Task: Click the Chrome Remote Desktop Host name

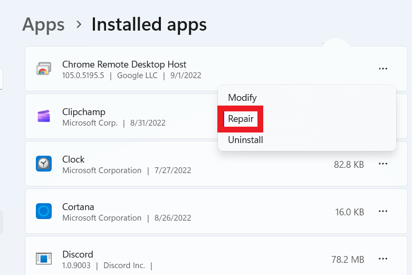Action: click(x=124, y=64)
